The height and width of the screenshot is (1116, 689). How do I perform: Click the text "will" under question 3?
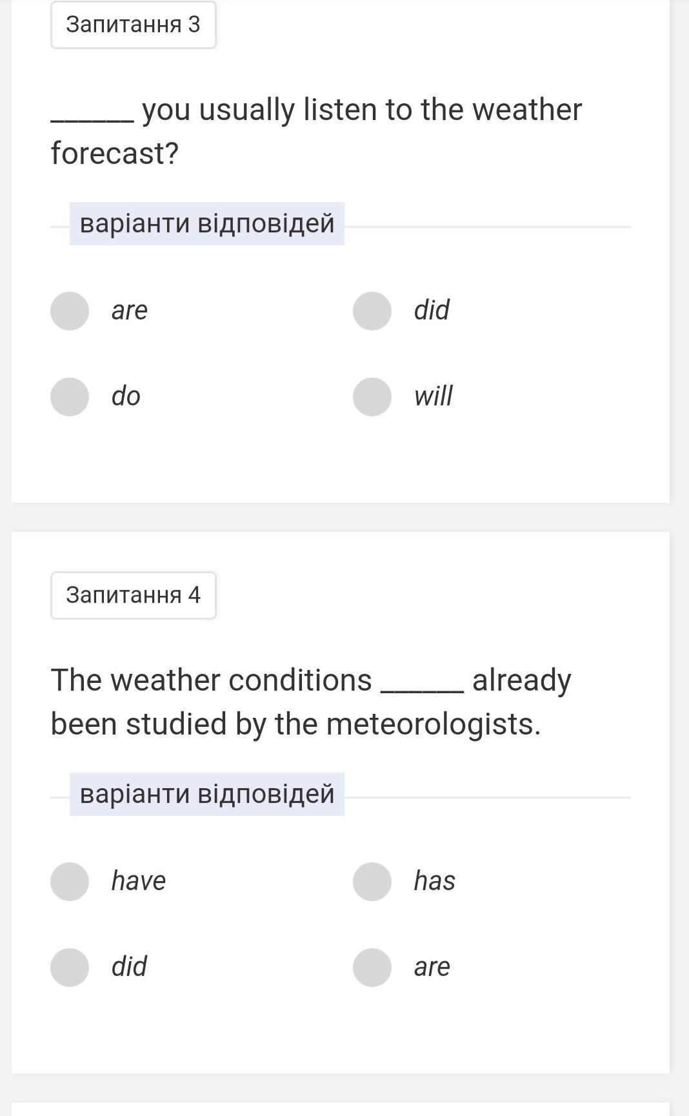[434, 396]
